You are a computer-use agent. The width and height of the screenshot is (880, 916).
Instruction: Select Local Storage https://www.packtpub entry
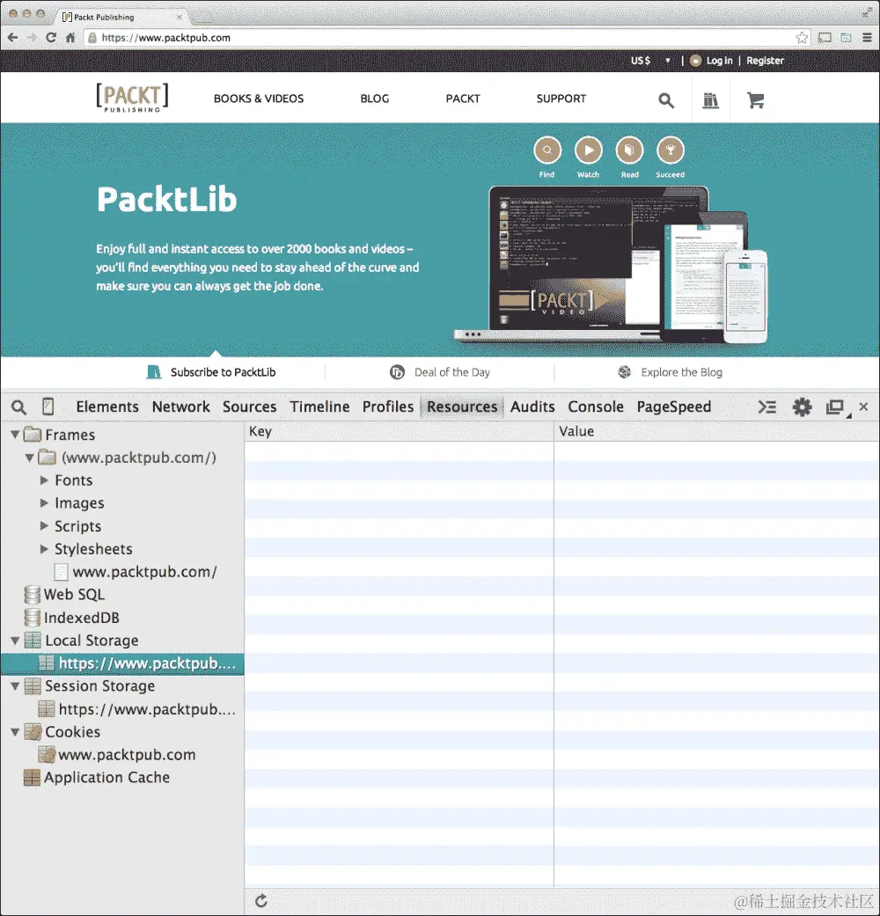(122, 663)
